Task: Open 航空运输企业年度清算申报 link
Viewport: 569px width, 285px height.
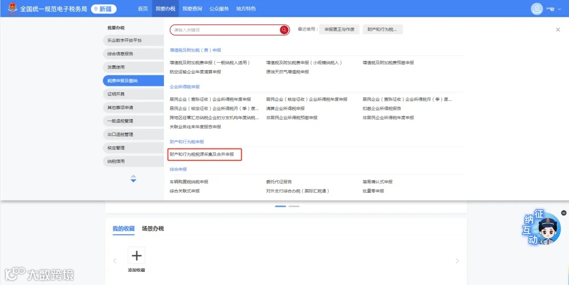Action: [195, 72]
